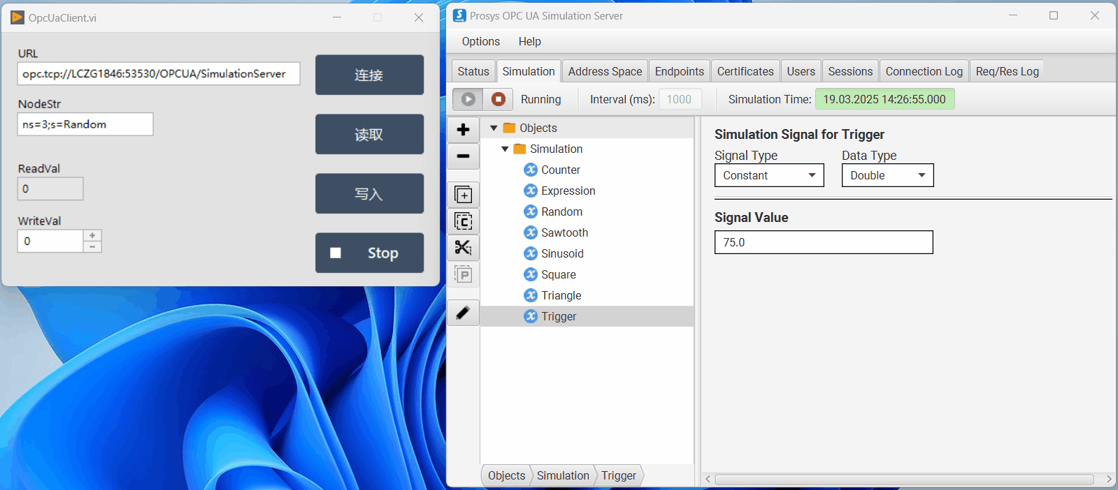
Task: Click the WriteVal numeric field
Action: pos(50,241)
